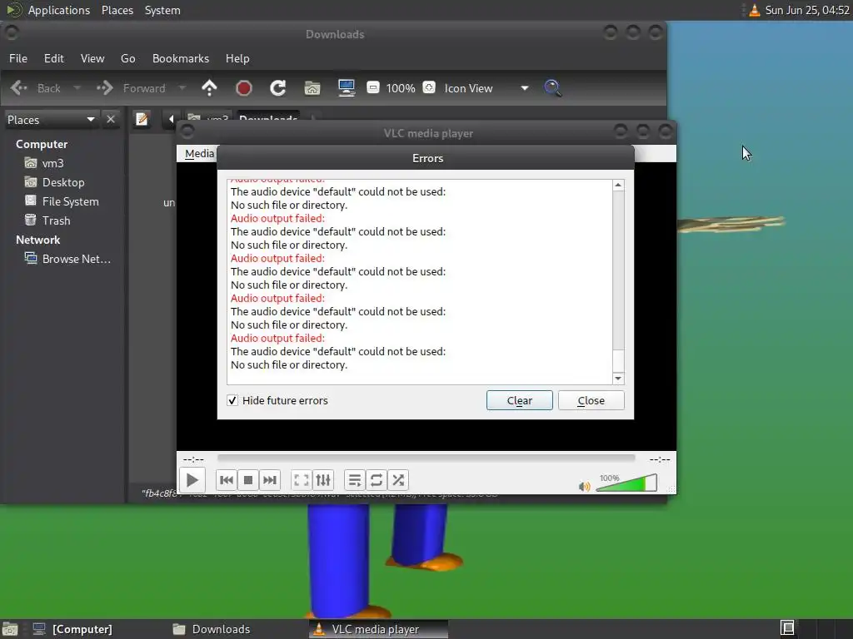Open the Go menu in Downloads
This screenshot has height=639, width=853.
tap(127, 59)
